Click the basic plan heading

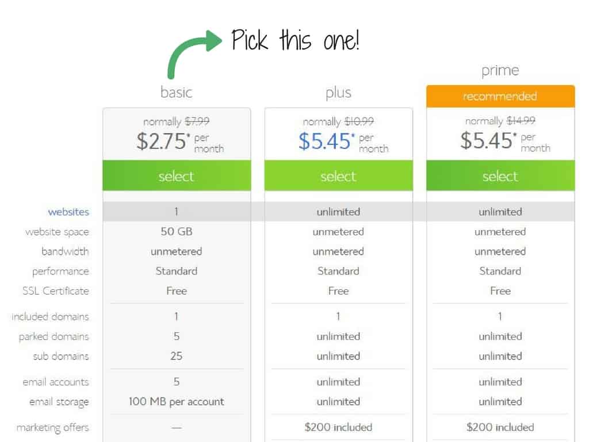(176, 93)
